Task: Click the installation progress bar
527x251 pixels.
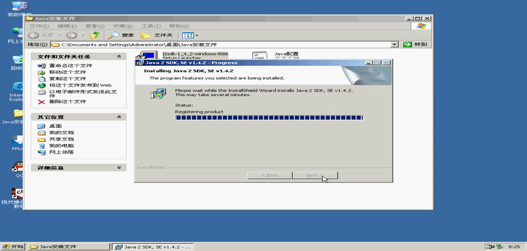Action: click(x=269, y=117)
